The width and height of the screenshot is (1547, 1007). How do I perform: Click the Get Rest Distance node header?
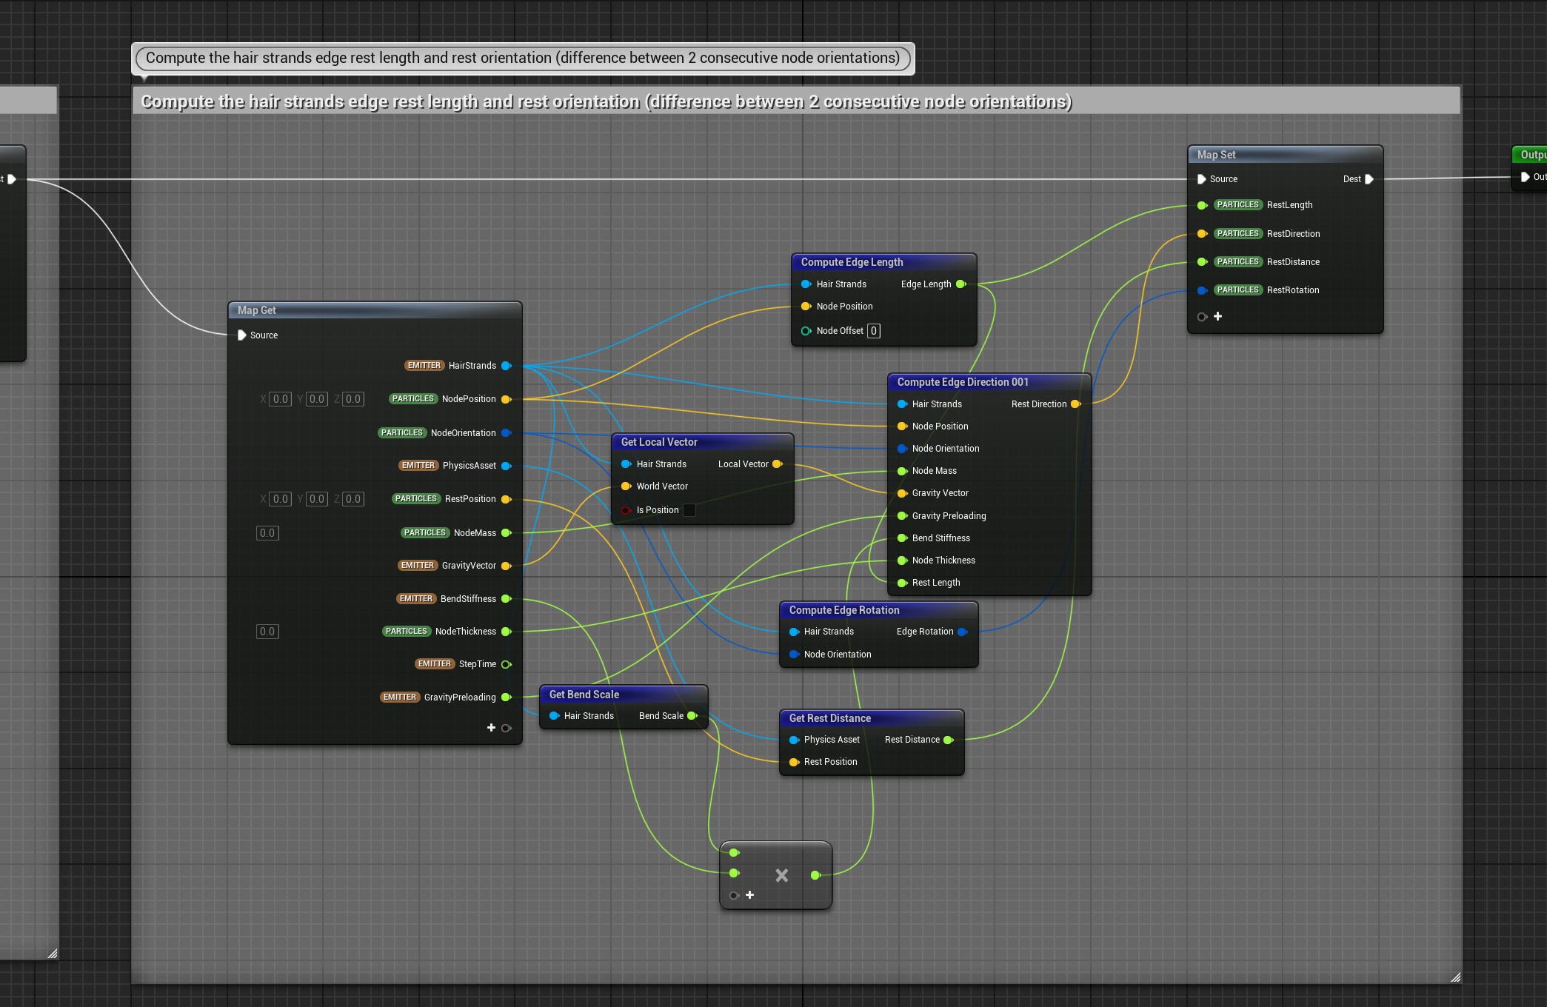pyautogui.click(x=829, y=718)
